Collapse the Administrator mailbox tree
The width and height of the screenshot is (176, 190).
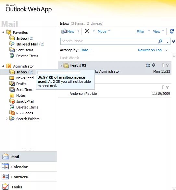coord(3,66)
